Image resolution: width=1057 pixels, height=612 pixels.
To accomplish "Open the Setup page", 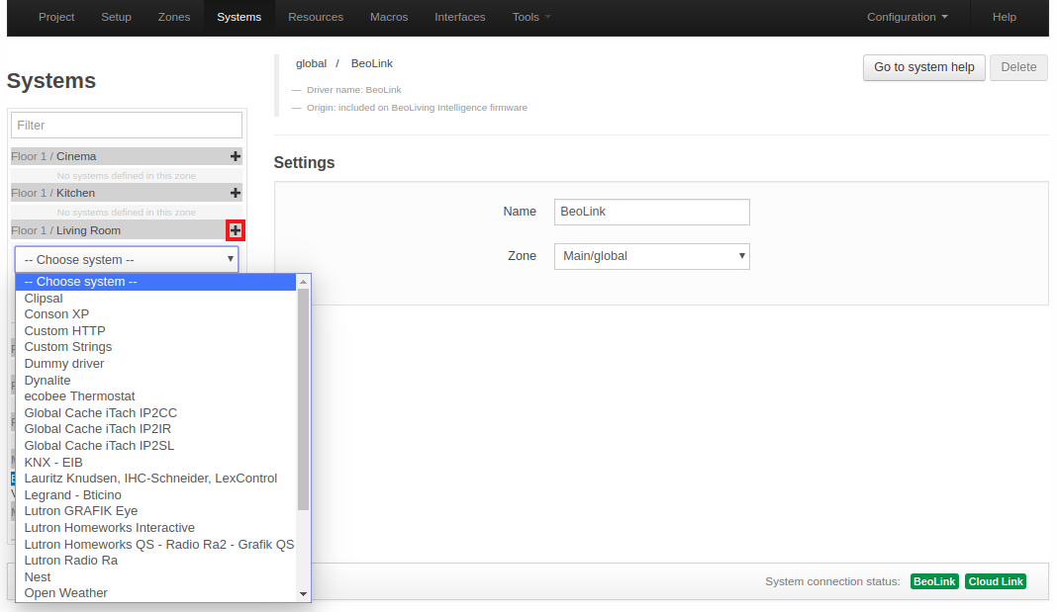I will tap(116, 17).
